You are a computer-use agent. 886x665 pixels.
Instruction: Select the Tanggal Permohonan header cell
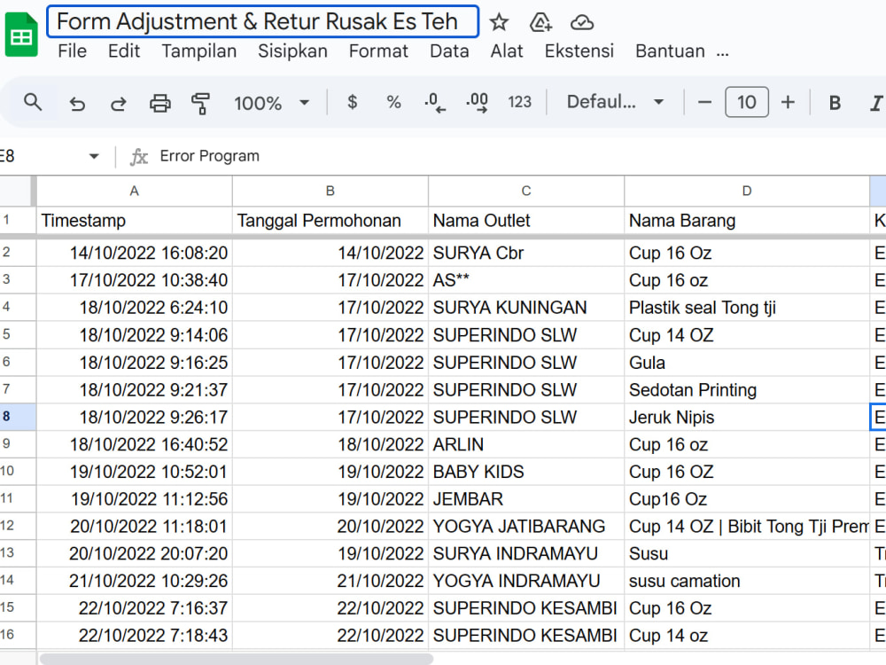point(330,221)
